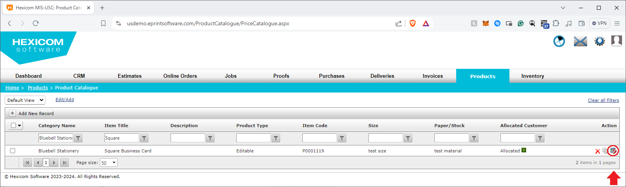Image resolution: width=626 pixels, height=187 pixels.
Task: Open the user profile avatar icon
Action: pyautogui.click(x=617, y=41)
